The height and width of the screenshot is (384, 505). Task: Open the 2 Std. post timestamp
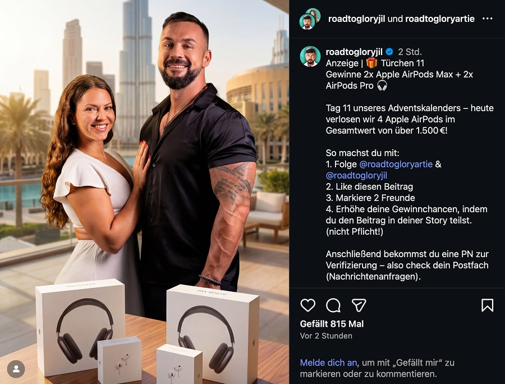(x=410, y=52)
